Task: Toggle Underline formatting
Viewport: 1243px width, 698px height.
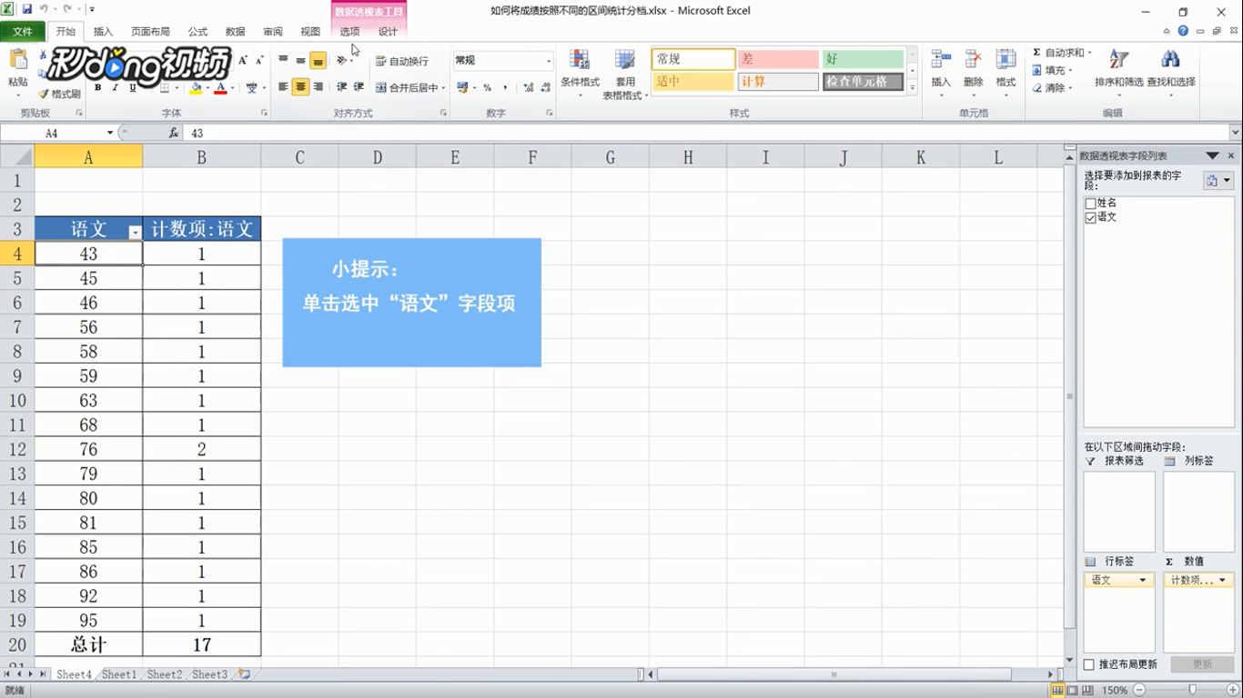Action: tap(132, 88)
